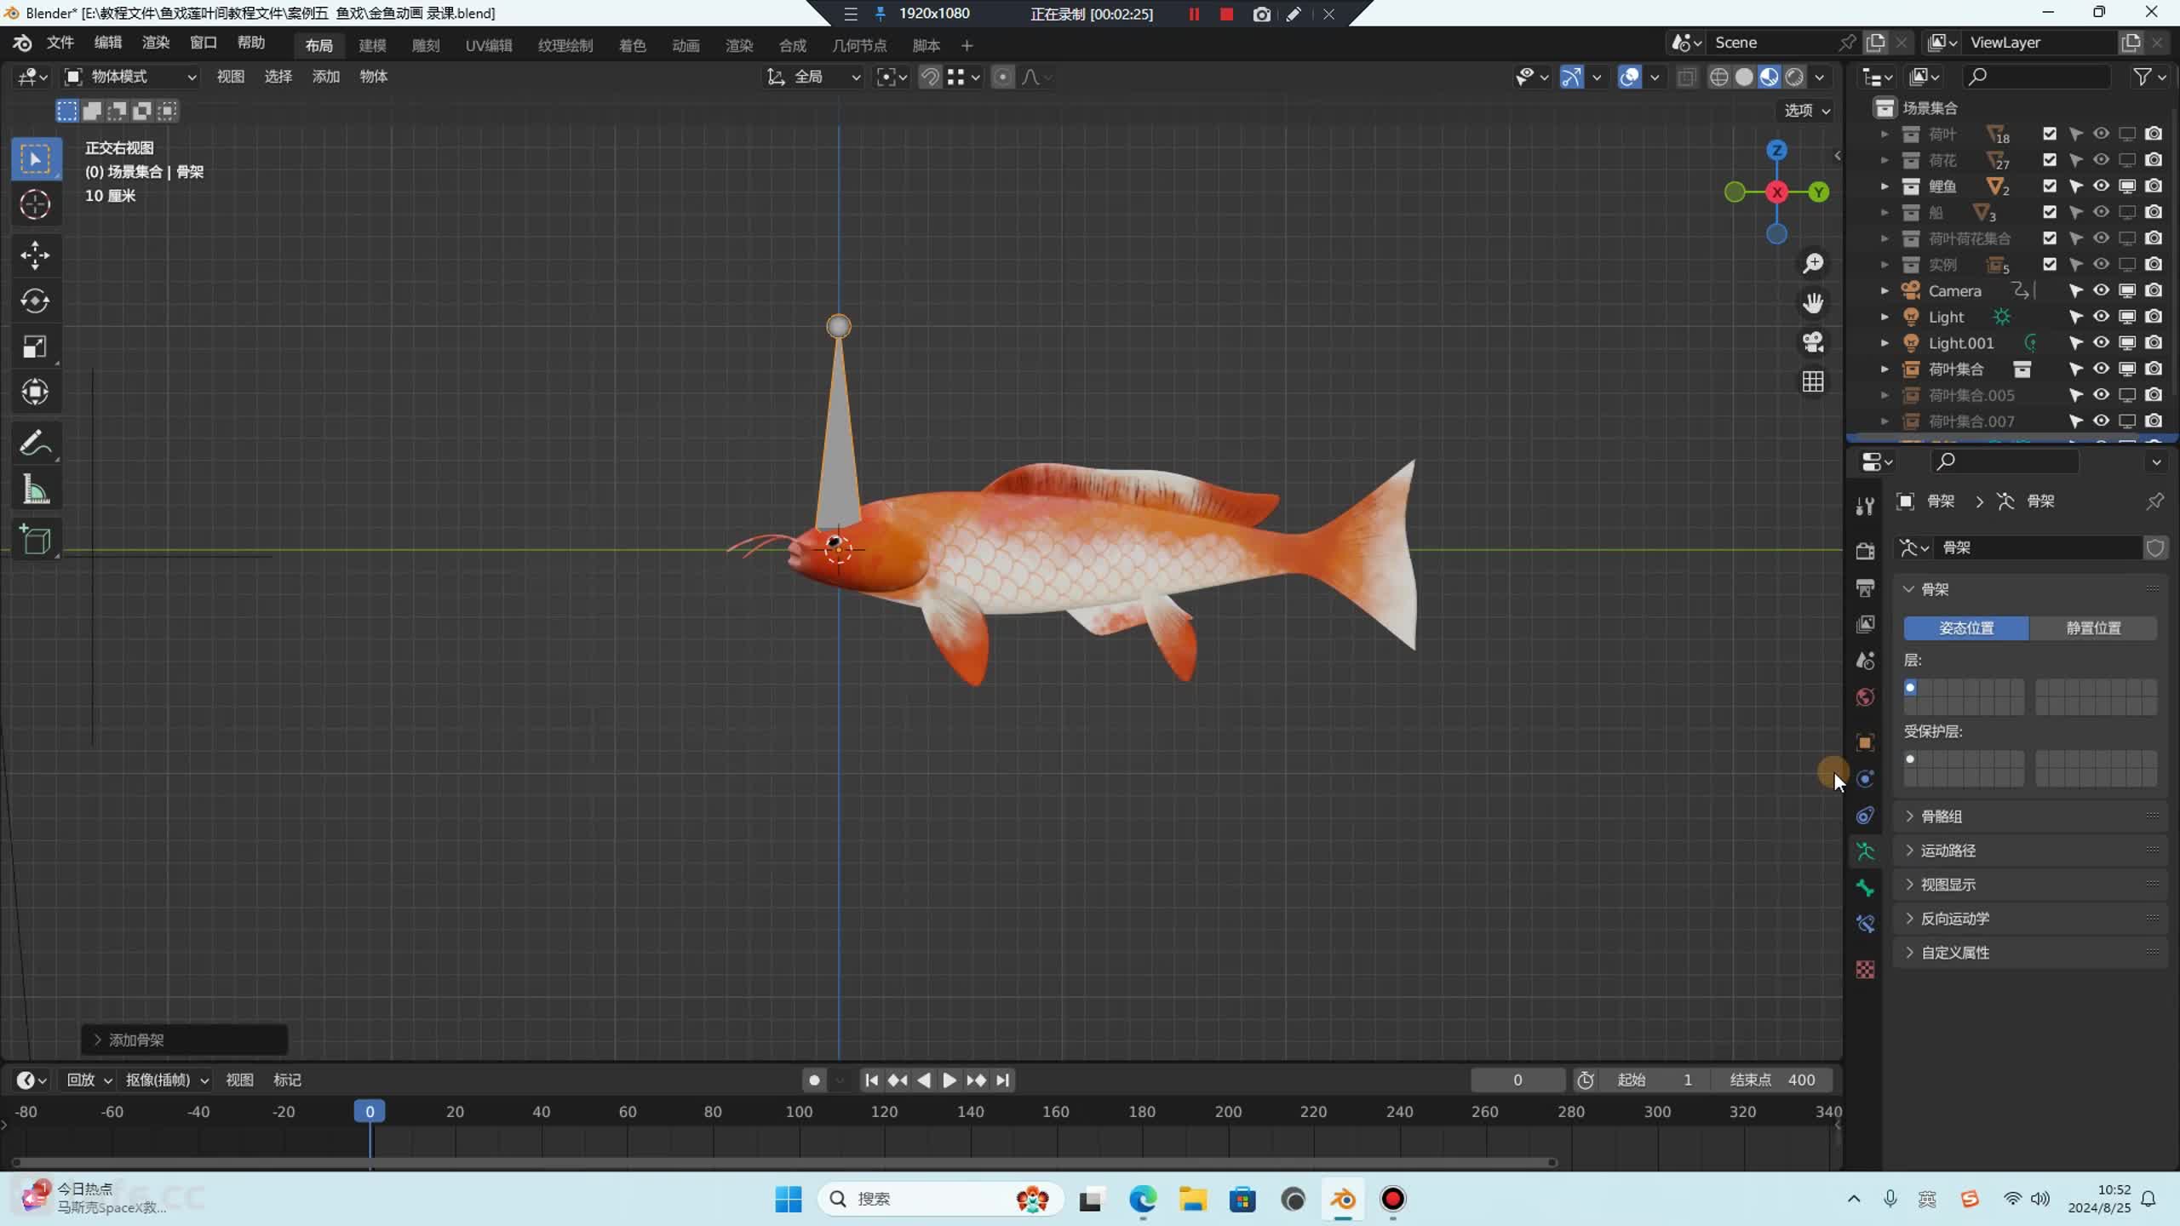Uncheck the 实例 collection checkbox
Image resolution: width=2180 pixels, height=1226 pixels.
point(2050,264)
